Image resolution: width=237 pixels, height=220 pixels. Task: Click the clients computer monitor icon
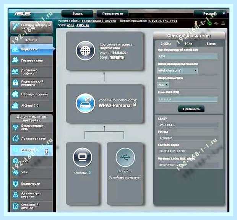tap(83, 157)
